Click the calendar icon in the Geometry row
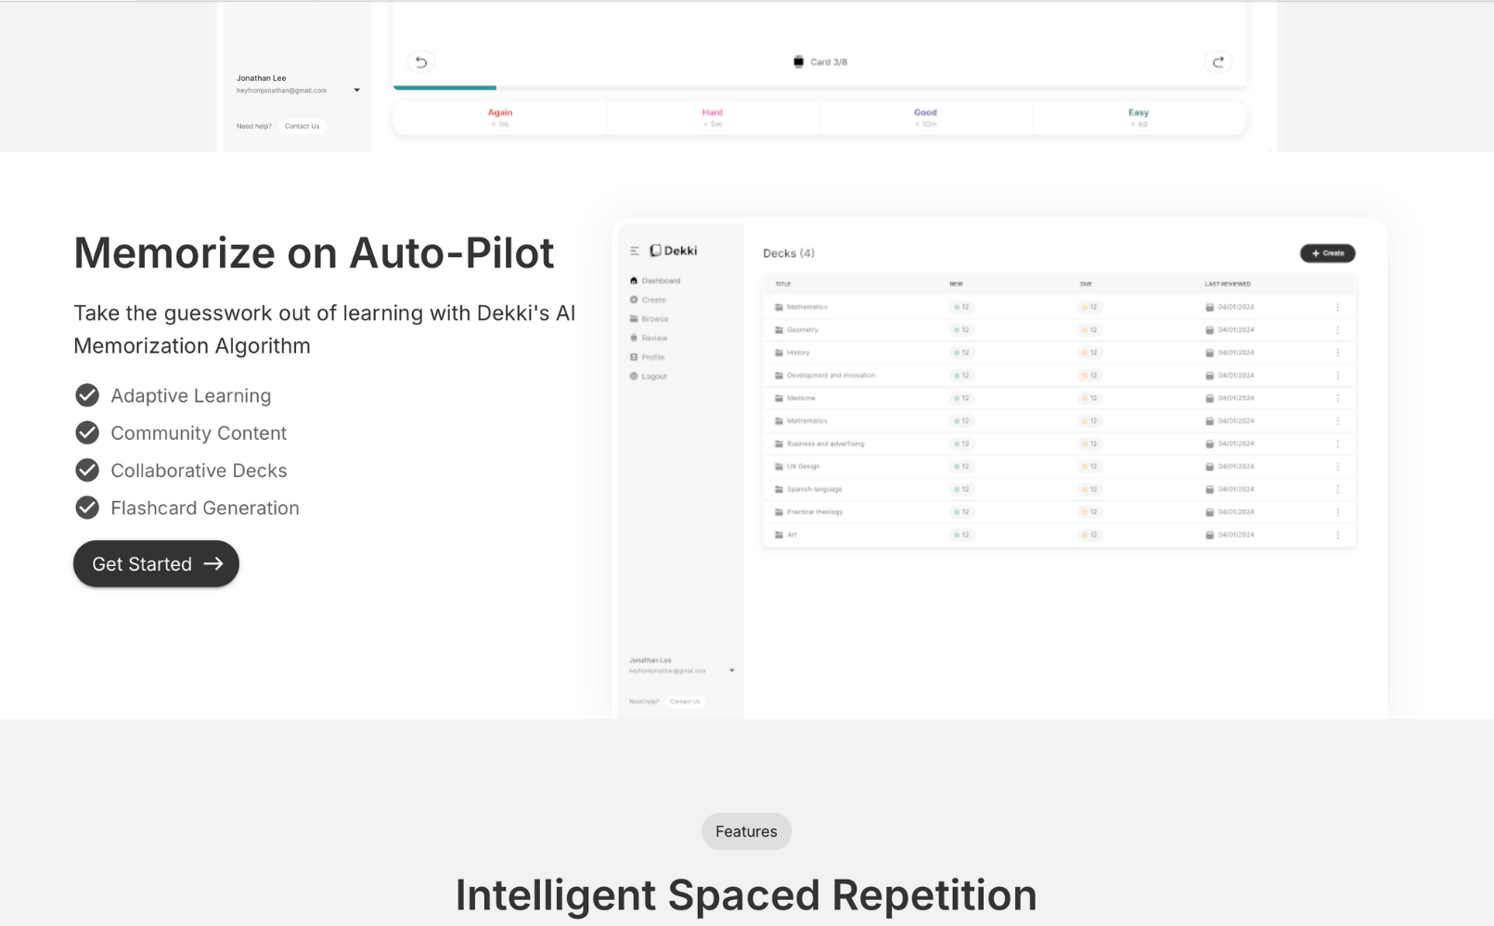This screenshot has width=1494, height=926. pyautogui.click(x=1209, y=330)
